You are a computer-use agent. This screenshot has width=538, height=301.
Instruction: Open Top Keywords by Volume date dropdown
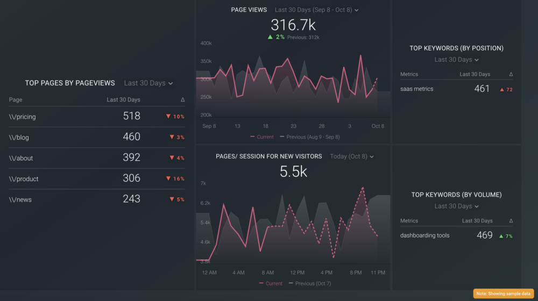[456, 206]
